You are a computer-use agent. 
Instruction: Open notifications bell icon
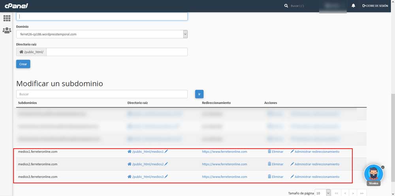[353, 6]
